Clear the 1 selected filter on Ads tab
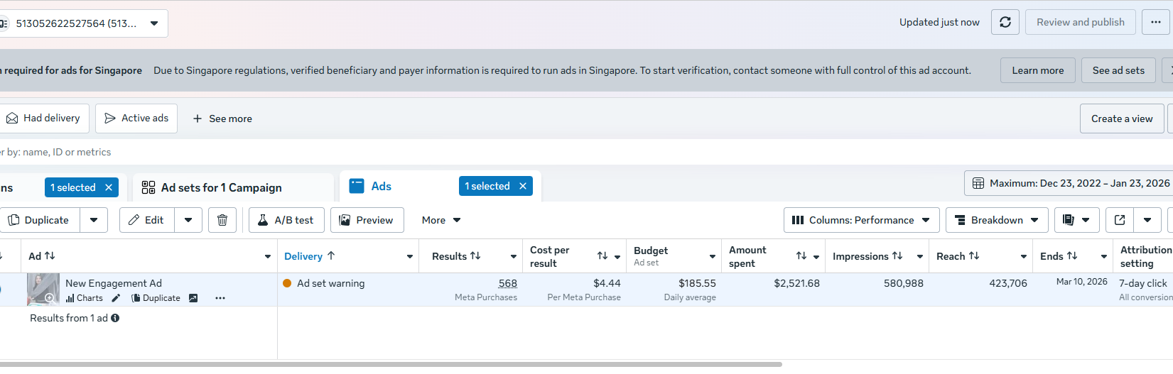1173x374 pixels. (523, 186)
